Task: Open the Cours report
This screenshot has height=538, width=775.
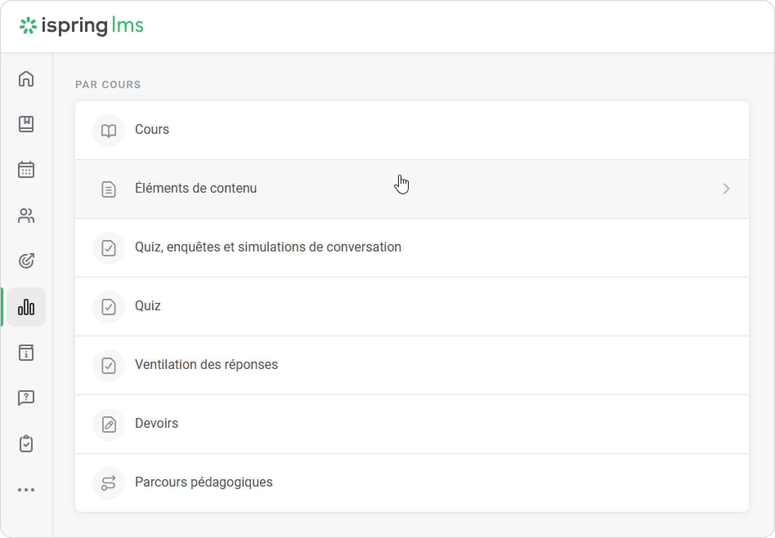Action: pos(152,129)
